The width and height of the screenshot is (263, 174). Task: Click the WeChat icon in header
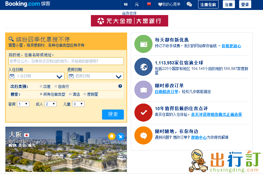(189, 4)
